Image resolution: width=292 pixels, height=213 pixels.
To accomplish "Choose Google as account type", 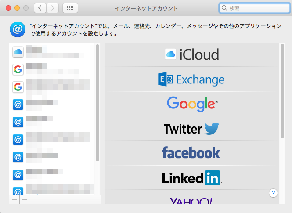I will (x=191, y=104).
